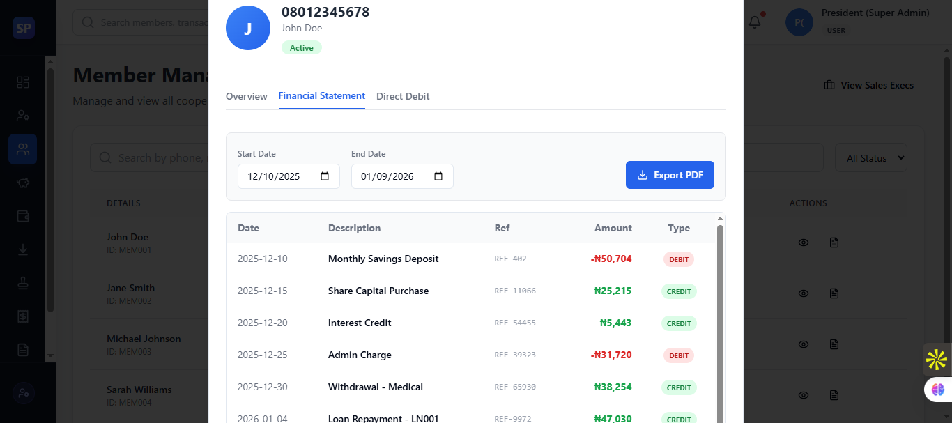Select the dollar sign sidebar icon
The height and width of the screenshot is (423, 952).
pos(23,316)
